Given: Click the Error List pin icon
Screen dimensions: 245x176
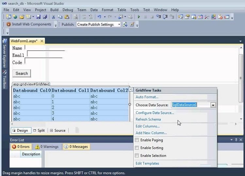Looking at the screenshot, I should [x=236, y=140].
